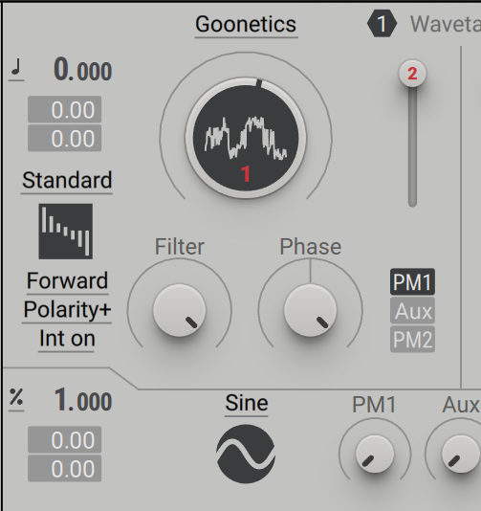The height and width of the screenshot is (511, 481).
Task: Click the Phase knob
Action: [x=311, y=310]
